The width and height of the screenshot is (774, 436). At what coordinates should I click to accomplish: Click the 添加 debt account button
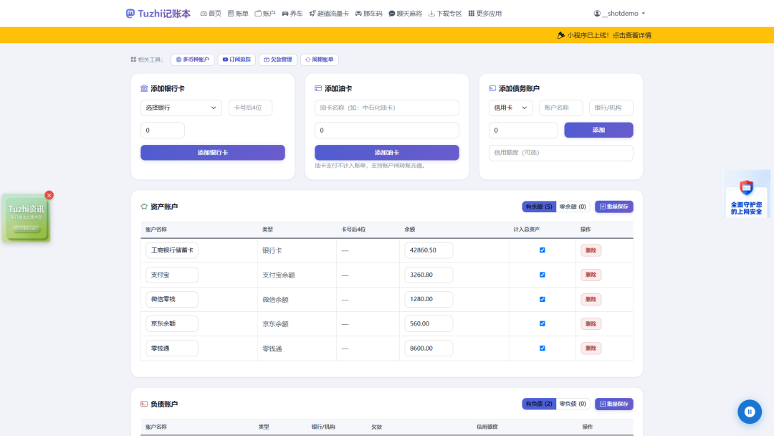tap(598, 130)
